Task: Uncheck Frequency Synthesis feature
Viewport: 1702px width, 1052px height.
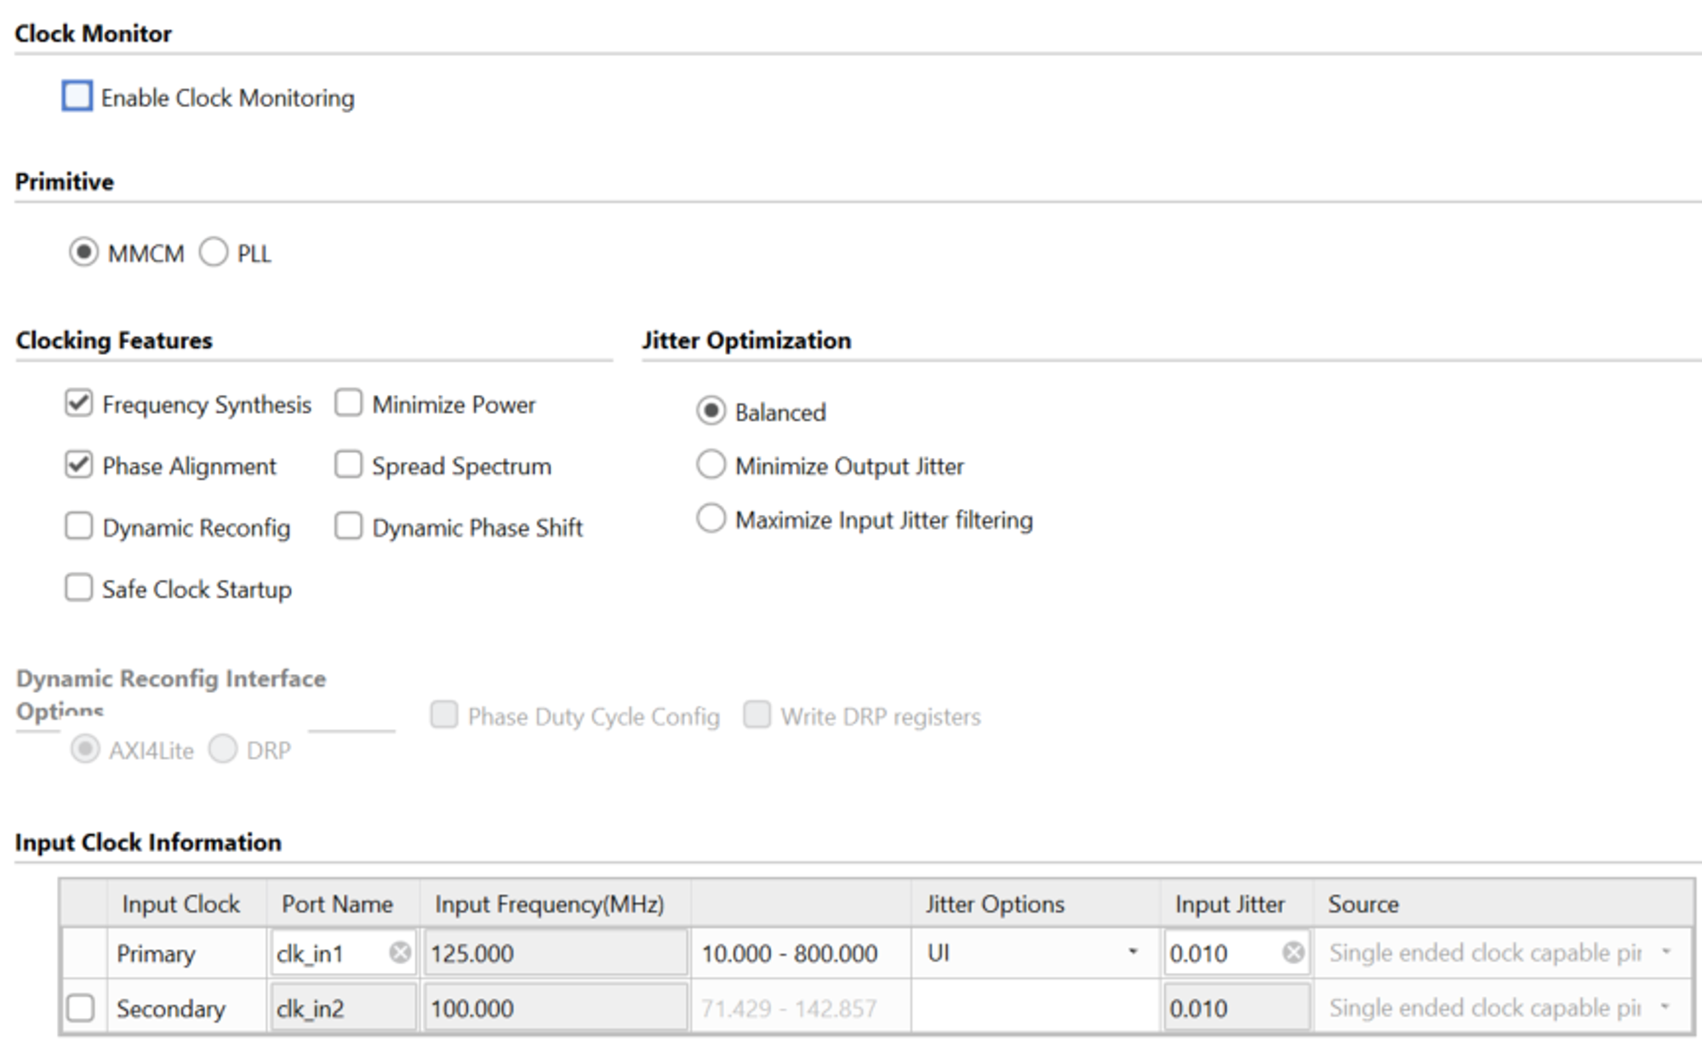Action: [x=79, y=403]
